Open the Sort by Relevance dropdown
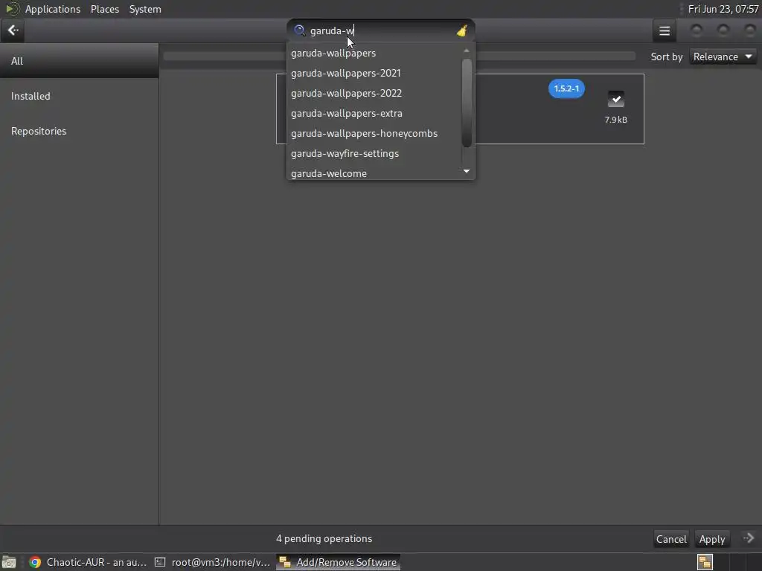The height and width of the screenshot is (571, 762). coord(722,57)
